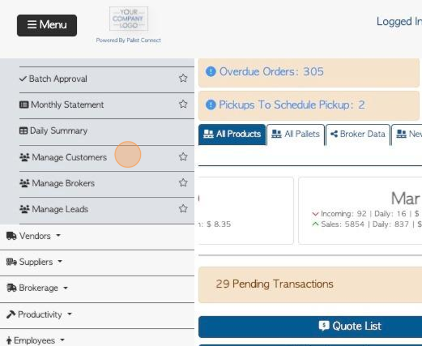
Task: Star the Manage Customers entry
Action: [x=183, y=157]
